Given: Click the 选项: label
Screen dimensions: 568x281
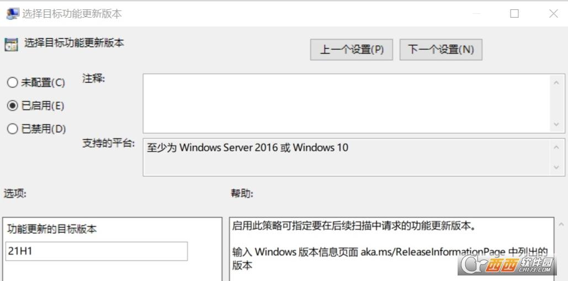Looking at the screenshot, I should pyautogui.click(x=15, y=194).
